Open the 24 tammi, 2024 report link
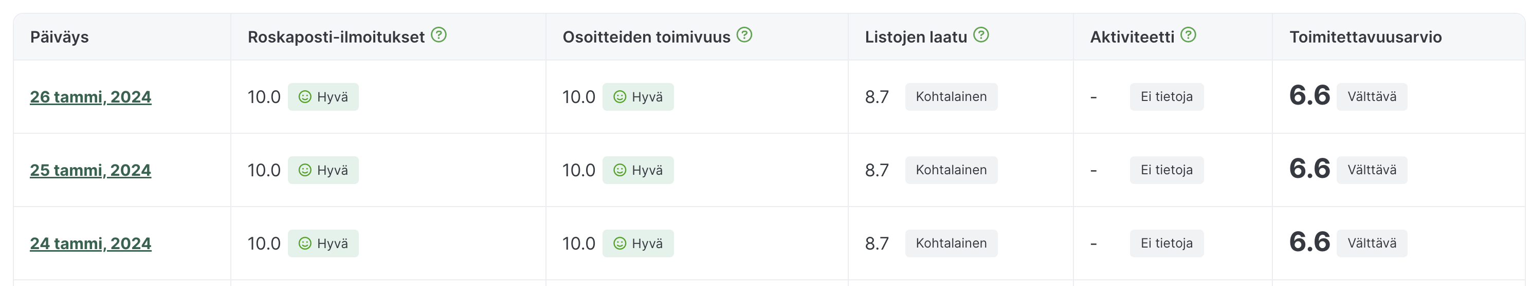The width and height of the screenshot is (1531, 286). click(x=91, y=243)
